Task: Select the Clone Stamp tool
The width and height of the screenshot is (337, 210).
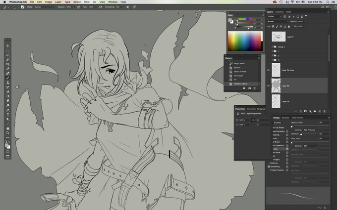Action: click(8, 83)
